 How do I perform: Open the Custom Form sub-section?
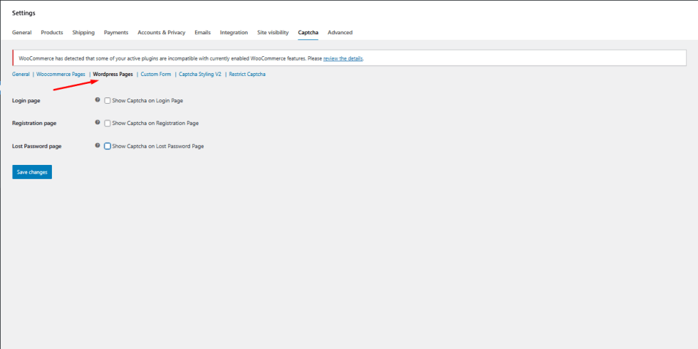(156, 74)
